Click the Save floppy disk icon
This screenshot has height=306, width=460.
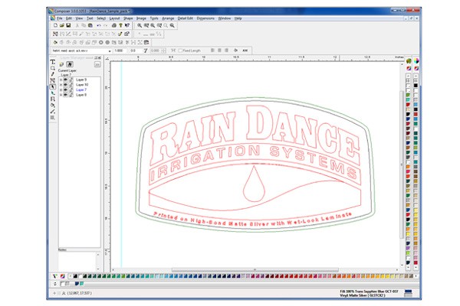point(68,25)
